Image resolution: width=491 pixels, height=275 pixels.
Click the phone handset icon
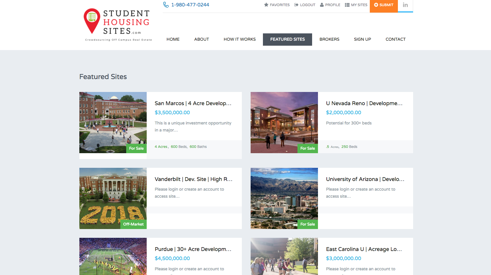(166, 5)
